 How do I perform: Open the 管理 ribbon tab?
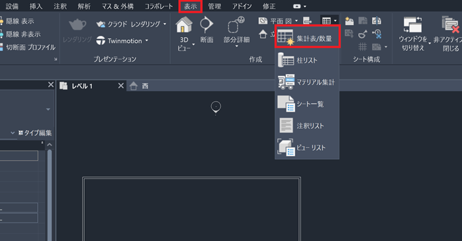click(214, 7)
